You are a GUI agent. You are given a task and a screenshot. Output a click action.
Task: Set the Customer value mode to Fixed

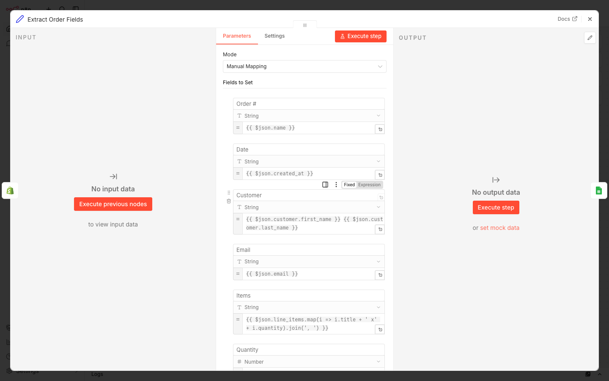pos(349,185)
